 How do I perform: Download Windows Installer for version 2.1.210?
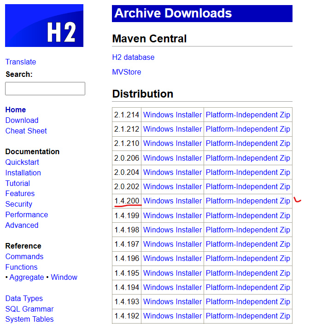pyautogui.click(x=172, y=143)
